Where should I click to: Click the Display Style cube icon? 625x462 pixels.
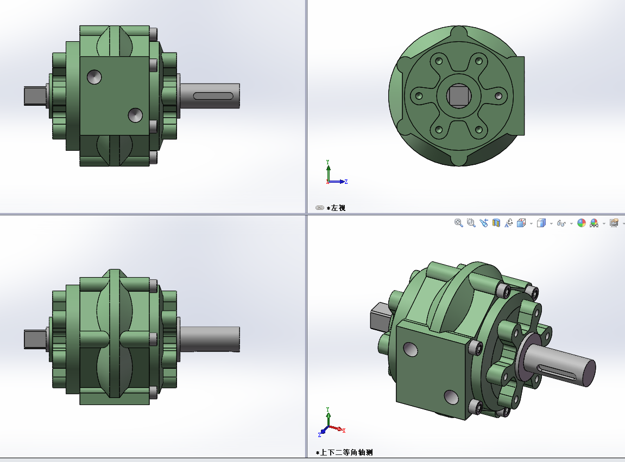pyautogui.click(x=541, y=223)
